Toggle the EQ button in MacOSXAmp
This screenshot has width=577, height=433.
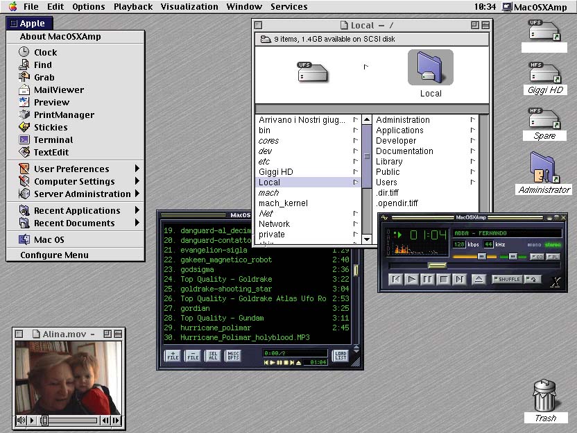click(537, 257)
